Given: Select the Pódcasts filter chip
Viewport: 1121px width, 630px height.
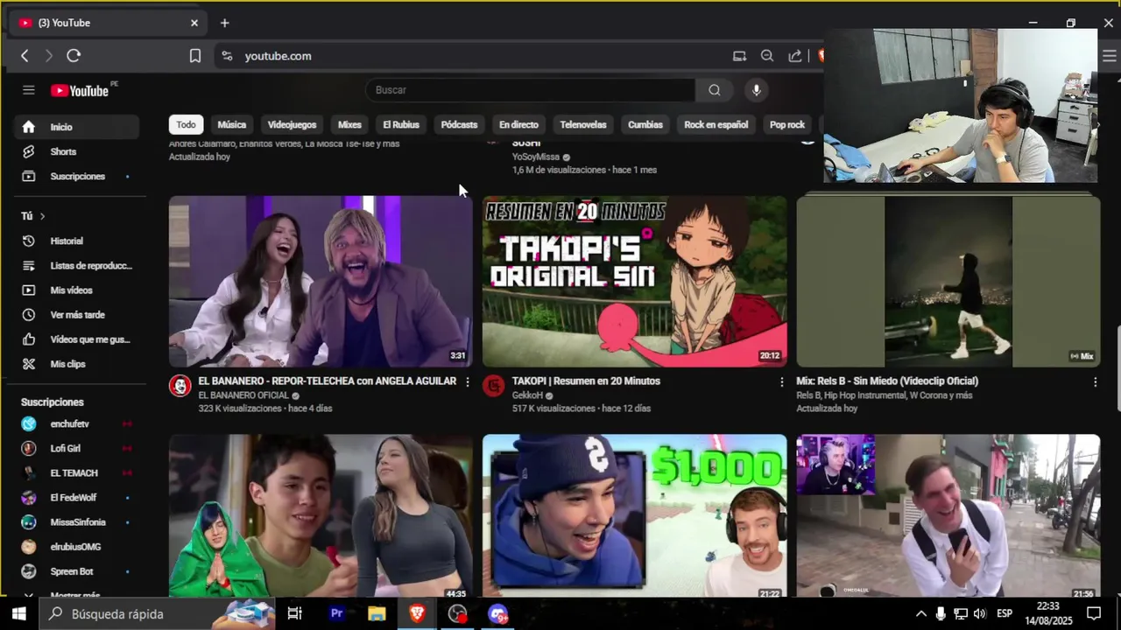Looking at the screenshot, I should click(459, 124).
